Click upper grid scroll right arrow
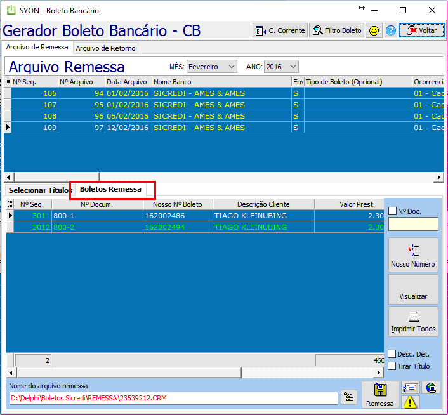 tap(439, 177)
